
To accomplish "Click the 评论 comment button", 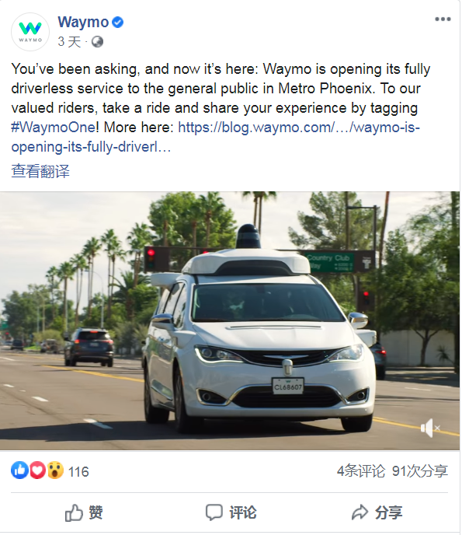I will coord(231,512).
